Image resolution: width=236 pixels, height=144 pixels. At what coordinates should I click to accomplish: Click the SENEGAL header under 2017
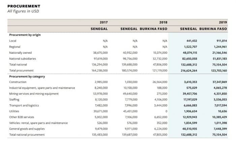[99, 29]
